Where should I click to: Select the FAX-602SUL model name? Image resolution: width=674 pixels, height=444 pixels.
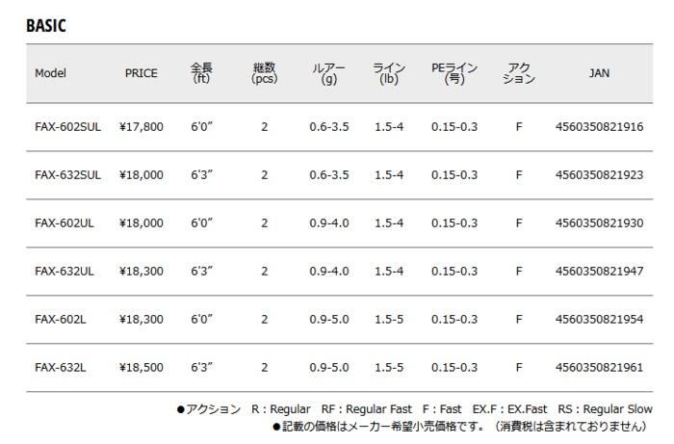67,127
